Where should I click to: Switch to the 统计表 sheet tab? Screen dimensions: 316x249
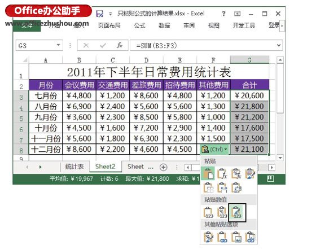(x=74, y=167)
